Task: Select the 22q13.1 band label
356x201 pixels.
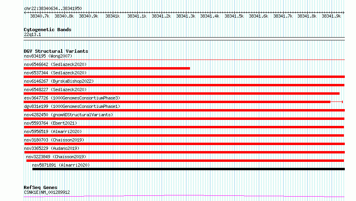Action: [32, 34]
